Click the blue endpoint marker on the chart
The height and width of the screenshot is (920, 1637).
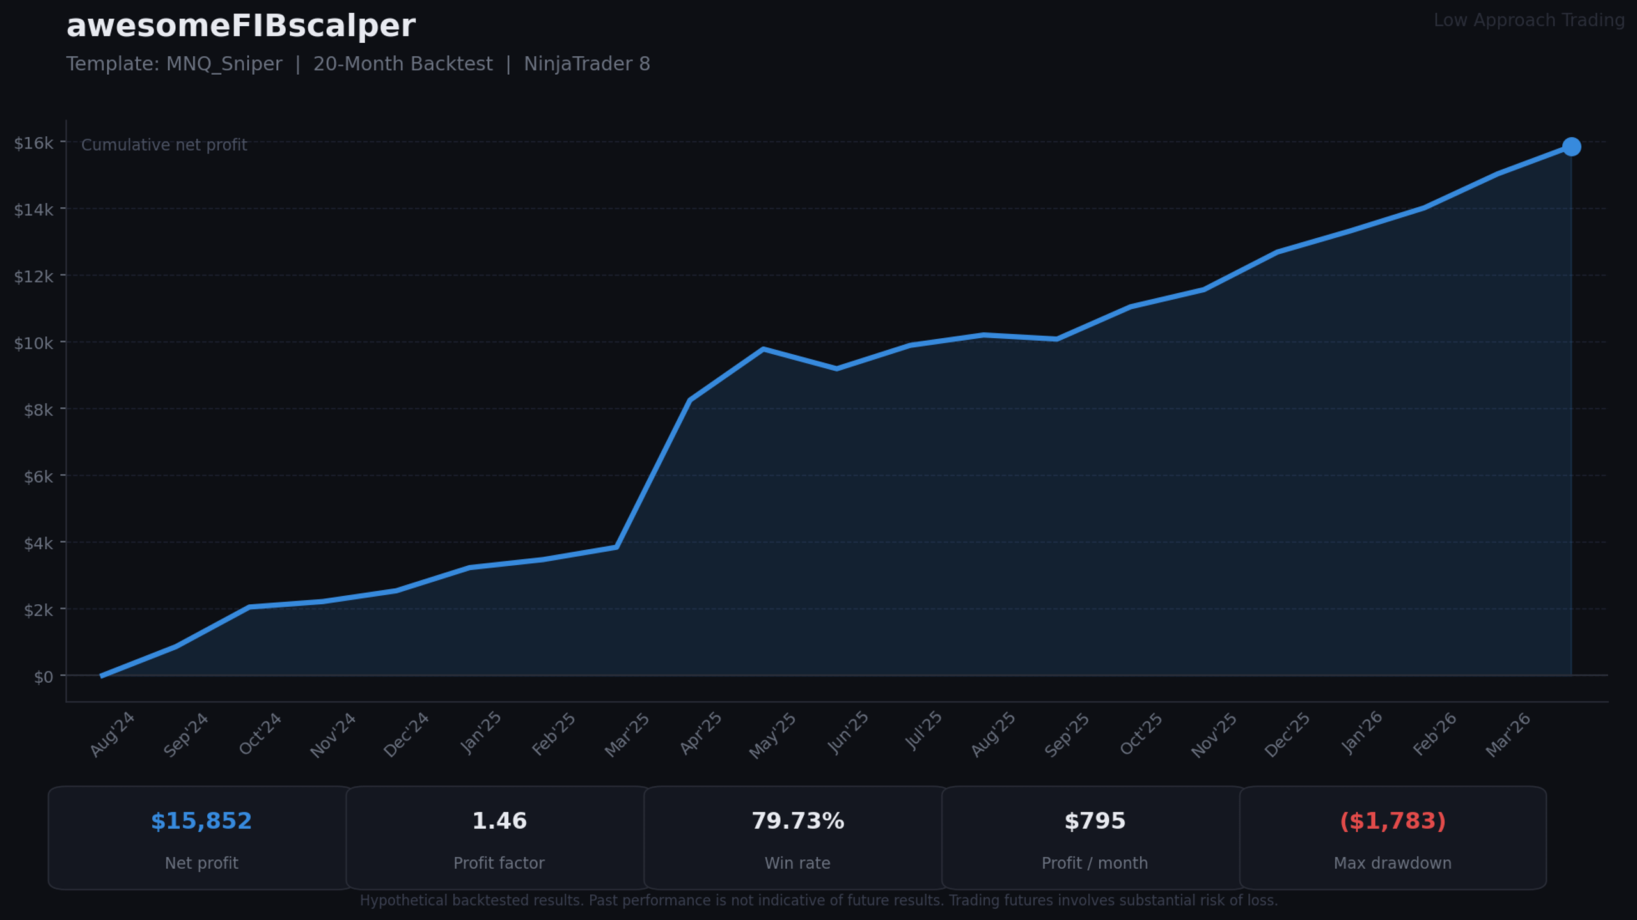(1571, 147)
